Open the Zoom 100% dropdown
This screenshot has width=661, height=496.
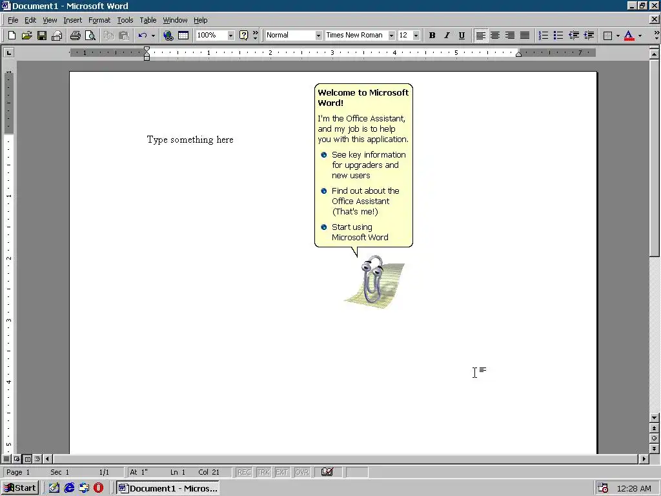[230, 36]
